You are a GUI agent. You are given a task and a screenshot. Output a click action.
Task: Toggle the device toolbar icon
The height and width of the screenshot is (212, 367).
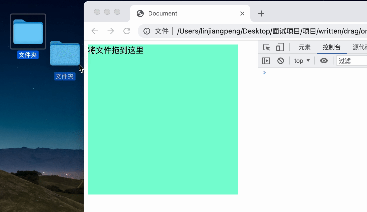click(x=280, y=47)
